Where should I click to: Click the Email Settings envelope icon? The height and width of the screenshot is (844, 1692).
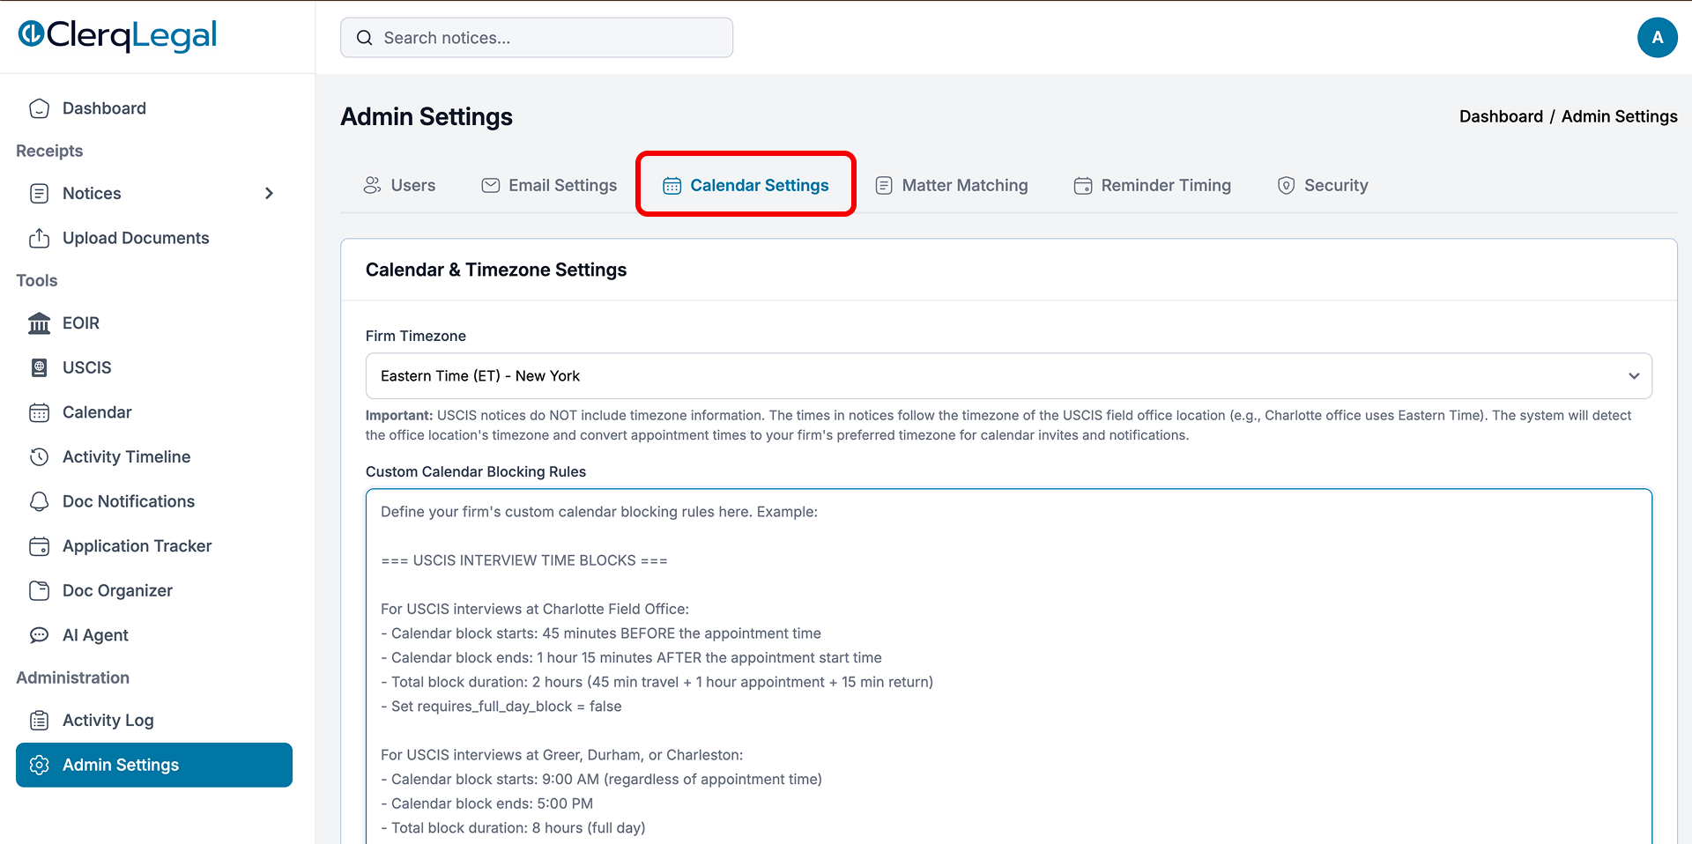491,185
